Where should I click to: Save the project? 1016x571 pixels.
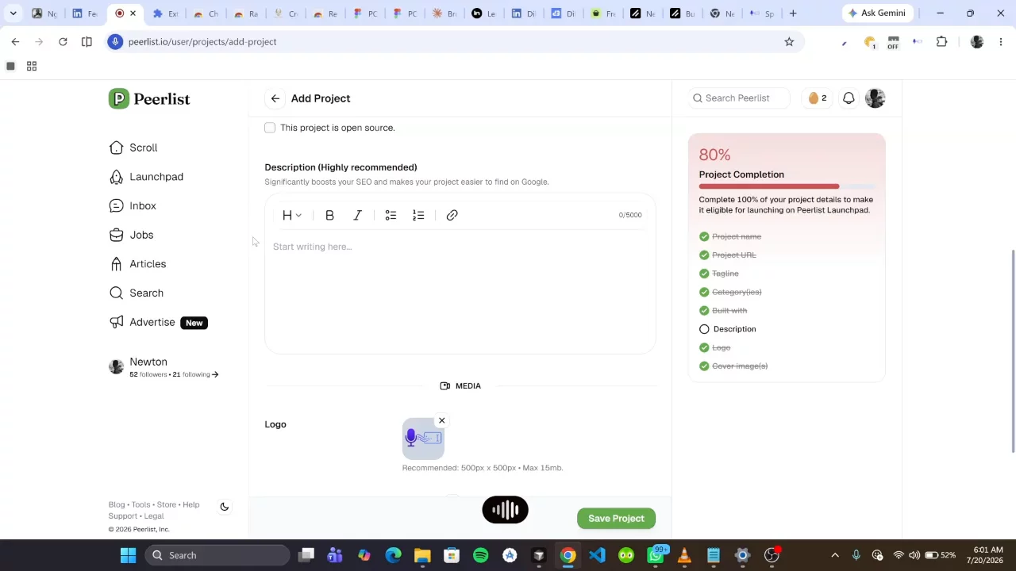point(616,518)
